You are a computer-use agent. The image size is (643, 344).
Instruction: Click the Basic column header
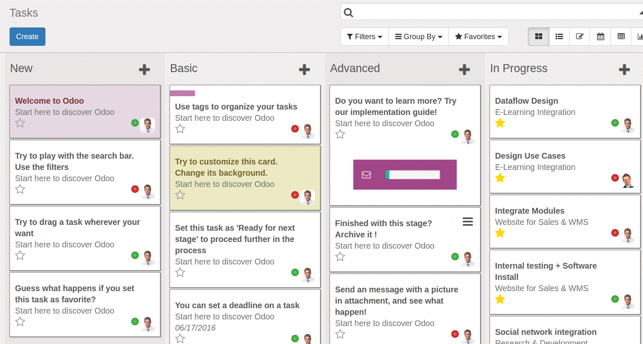[184, 68]
